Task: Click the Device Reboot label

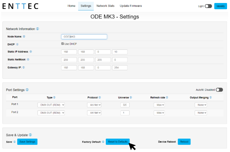Action: [167, 142]
